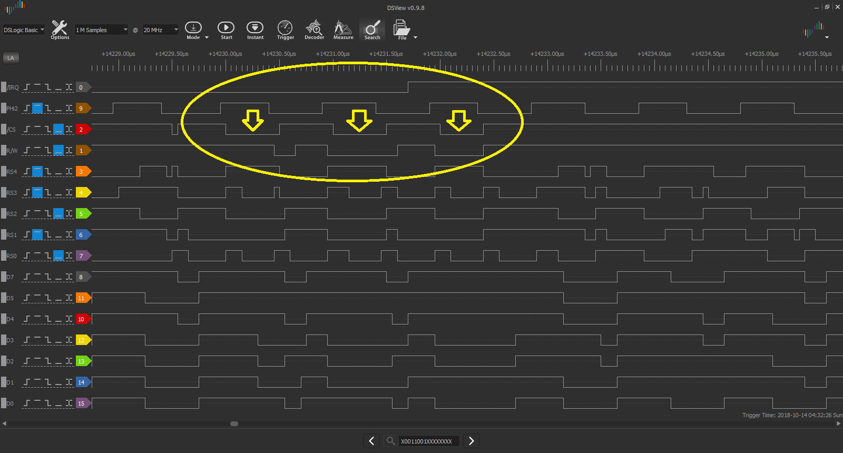Viewport: 843px width, 453px height.
Task: Toggle low-level trigger on /CS channel
Action: tap(58, 130)
